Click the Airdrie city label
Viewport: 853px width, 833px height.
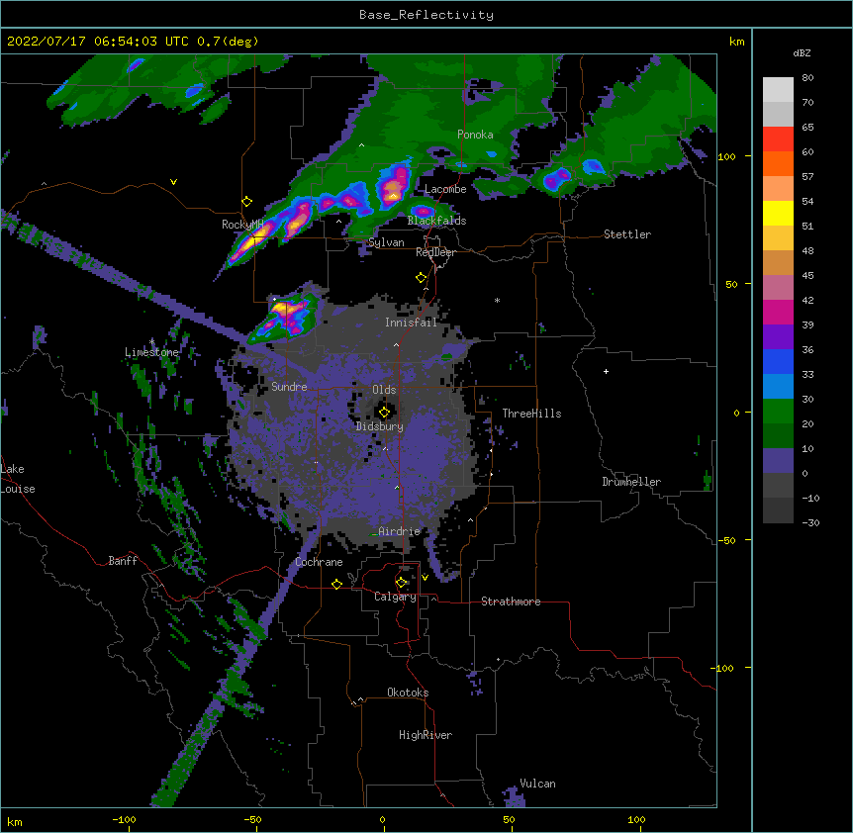click(x=400, y=531)
